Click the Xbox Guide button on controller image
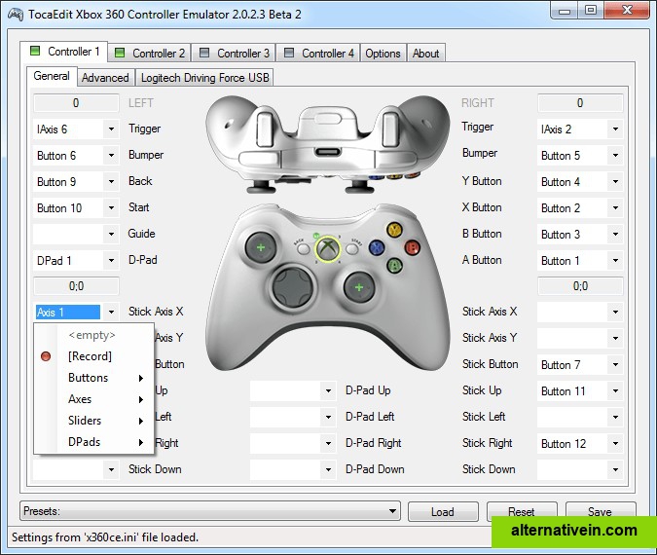Screen dimensions: 657x555 click(x=328, y=249)
